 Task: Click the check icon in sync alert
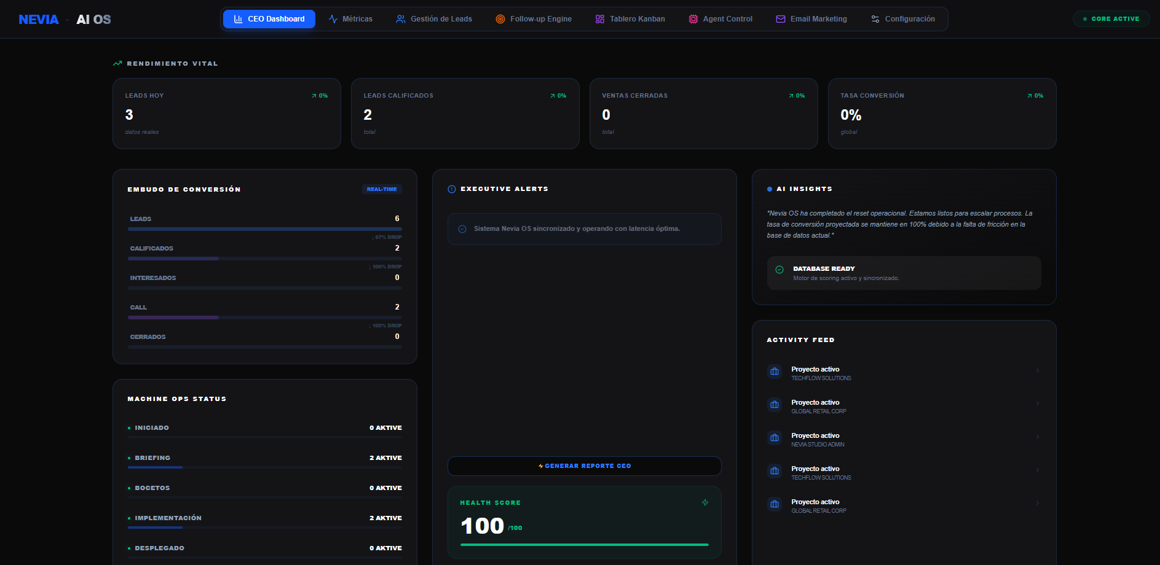pos(462,229)
